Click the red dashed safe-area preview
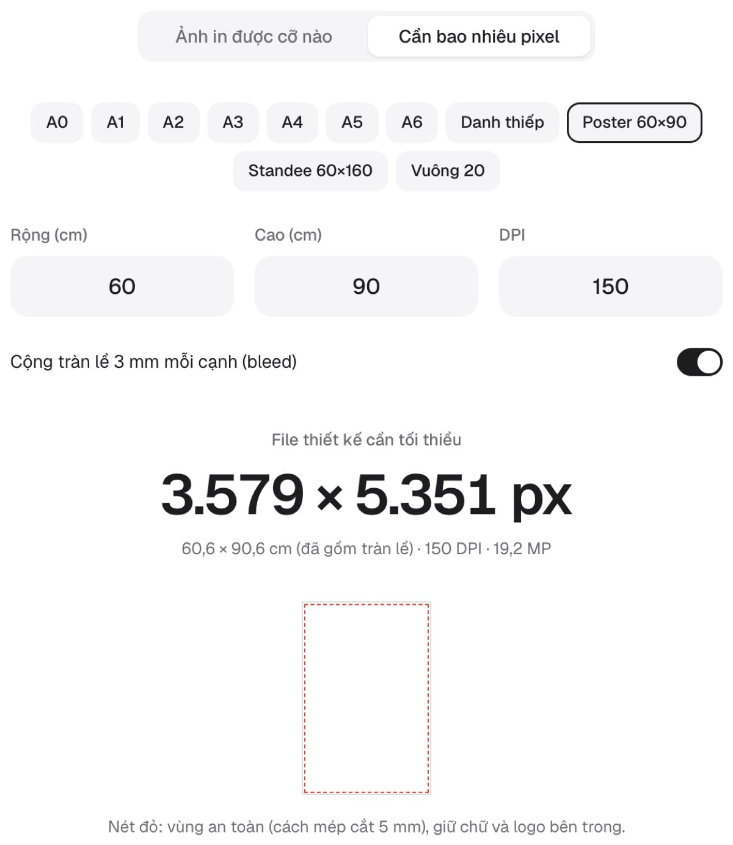Image resolution: width=733 pixels, height=845 pixels. (366, 698)
